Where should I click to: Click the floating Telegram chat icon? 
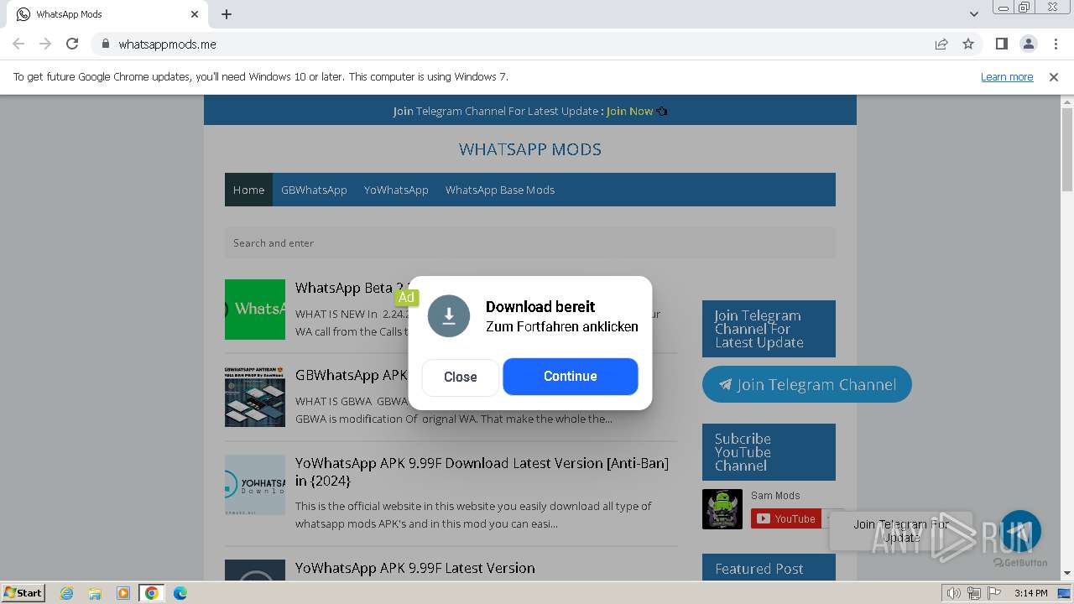pyautogui.click(x=1020, y=531)
